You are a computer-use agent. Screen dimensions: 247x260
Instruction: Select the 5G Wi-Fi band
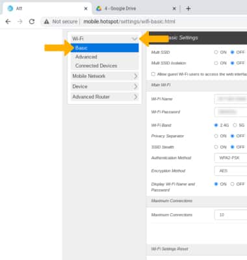(x=235, y=125)
